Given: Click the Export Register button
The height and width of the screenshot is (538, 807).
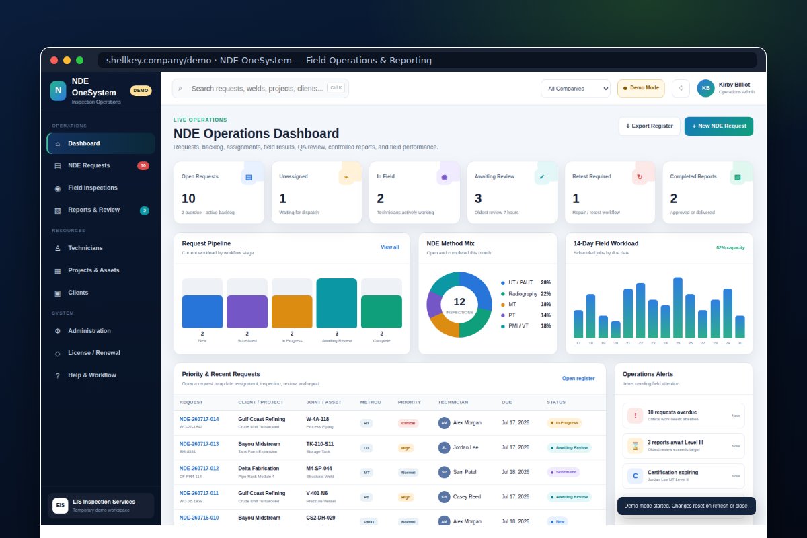Looking at the screenshot, I should point(649,126).
